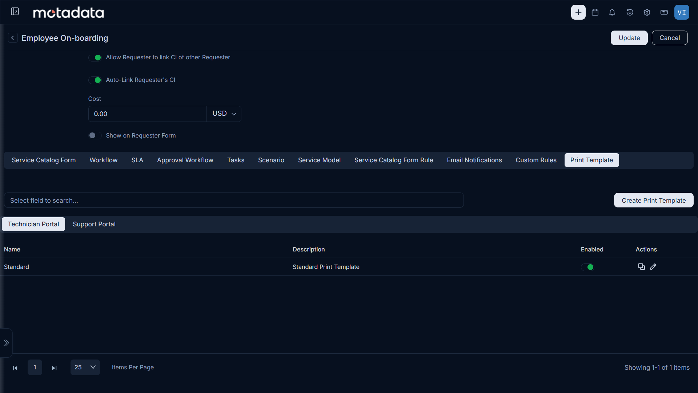
Task: Edit the Standard print template
Action: pos(653,267)
